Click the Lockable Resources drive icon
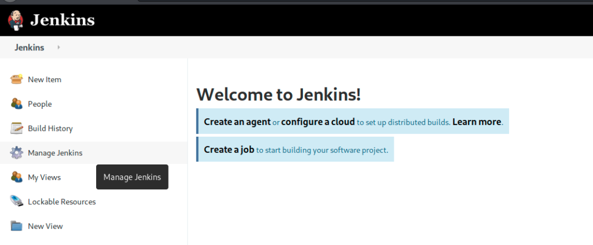The width and height of the screenshot is (593, 245). pos(16,201)
